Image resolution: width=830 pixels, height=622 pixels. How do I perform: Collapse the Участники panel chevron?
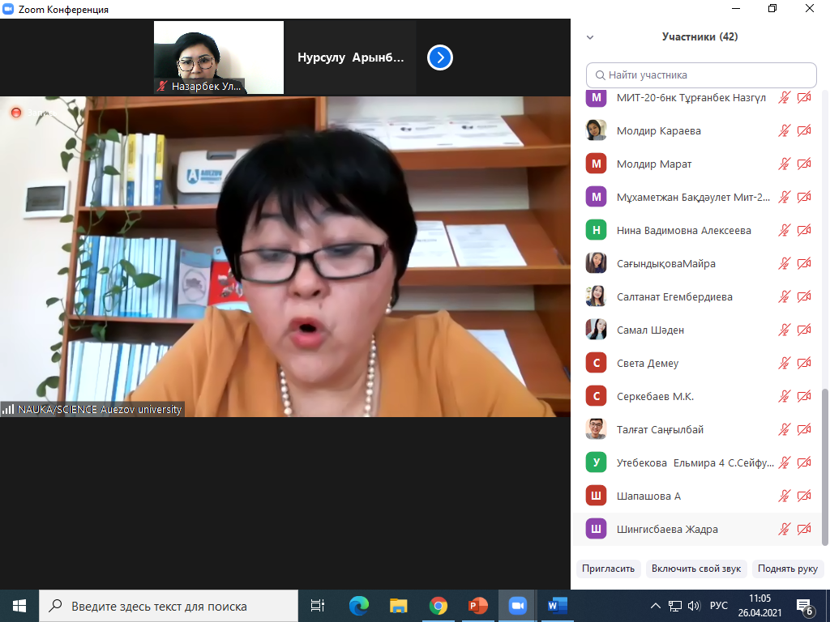590,37
